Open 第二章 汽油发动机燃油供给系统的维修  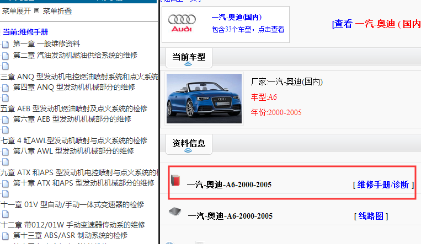pos(75,55)
